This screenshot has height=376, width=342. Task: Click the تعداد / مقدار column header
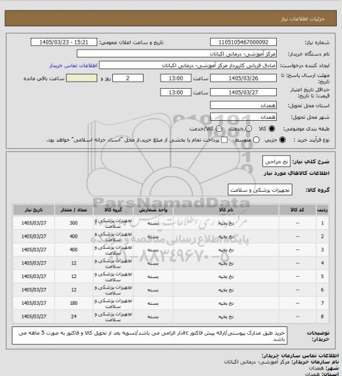(74, 210)
